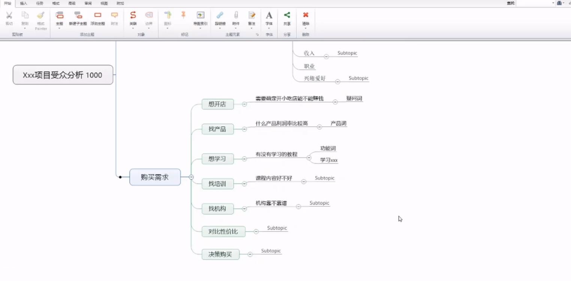Add a subtopic with 新建子主题
Image resolution: width=571 pixels, height=281 pixels.
78,15
